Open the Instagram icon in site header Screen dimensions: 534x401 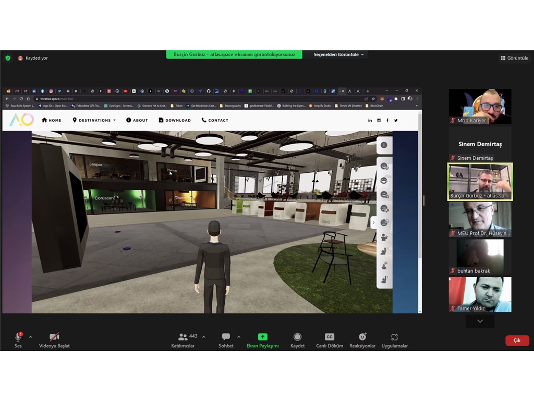click(x=379, y=121)
